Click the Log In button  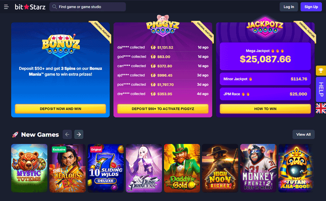click(289, 7)
